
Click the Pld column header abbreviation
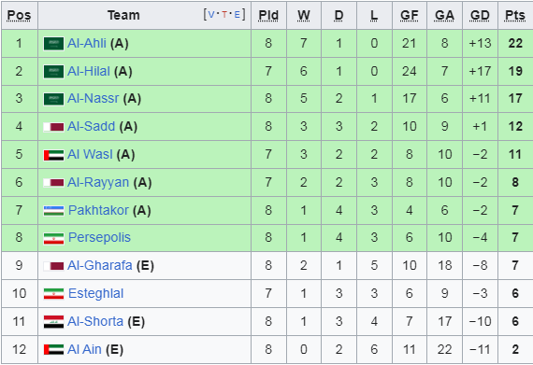coord(268,16)
